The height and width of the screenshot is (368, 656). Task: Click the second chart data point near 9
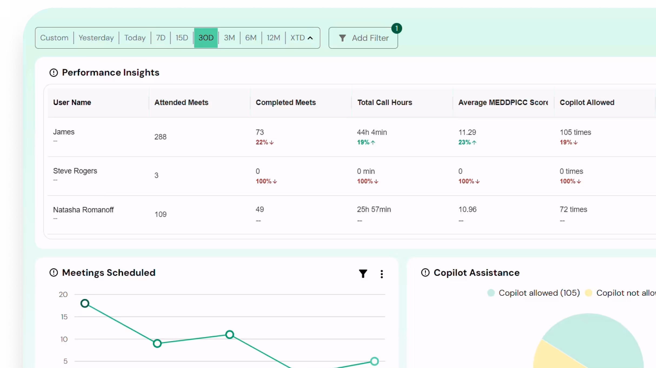tap(157, 343)
